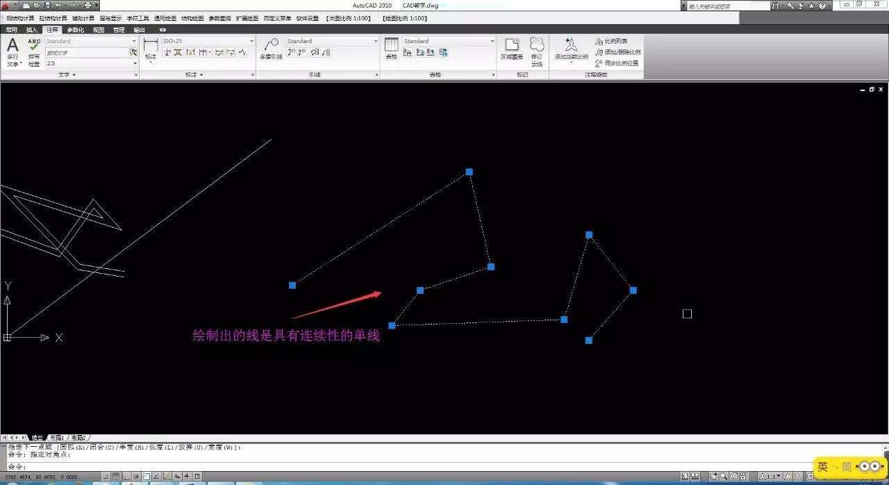Image resolution: width=889 pixels, height=485 pixels.
Task: Click the 添加/删除比例 button
Action: coord(617,52)
